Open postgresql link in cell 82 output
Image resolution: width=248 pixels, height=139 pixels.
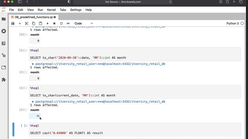tap(100, 102)
